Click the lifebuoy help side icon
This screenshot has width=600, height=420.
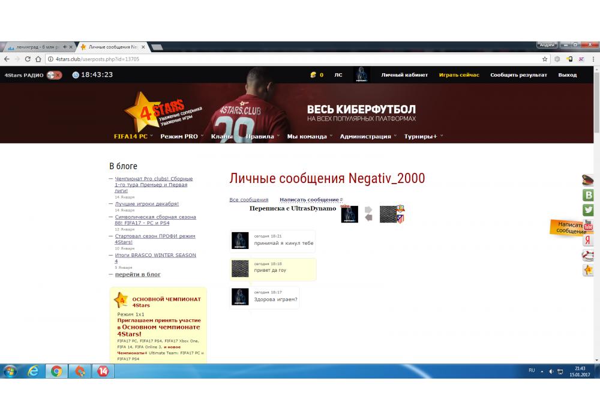tap(587, 255)
